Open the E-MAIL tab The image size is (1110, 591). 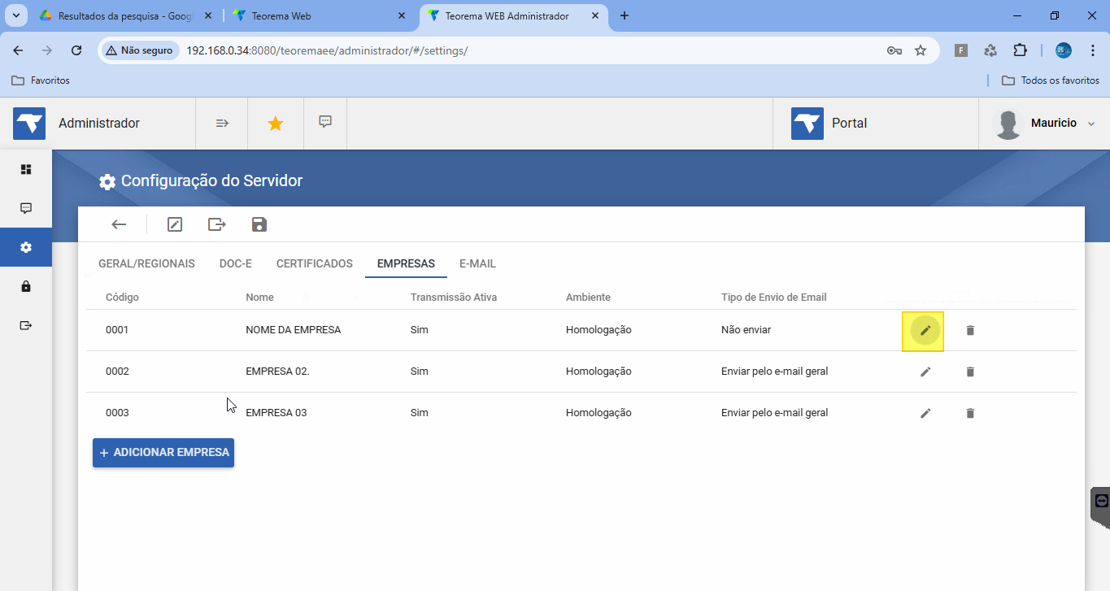pyautogui.click(x=477, y=263)
